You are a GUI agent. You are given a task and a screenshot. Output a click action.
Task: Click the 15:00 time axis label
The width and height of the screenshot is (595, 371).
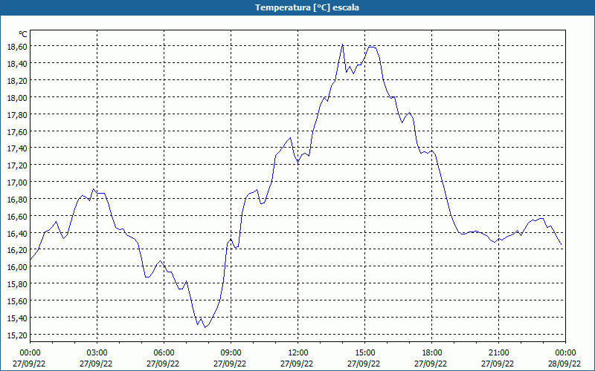[x=364, y=353]
